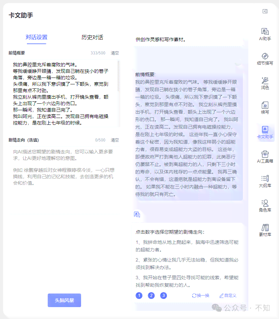Open the 润色 polishing tool

[265, 83]
